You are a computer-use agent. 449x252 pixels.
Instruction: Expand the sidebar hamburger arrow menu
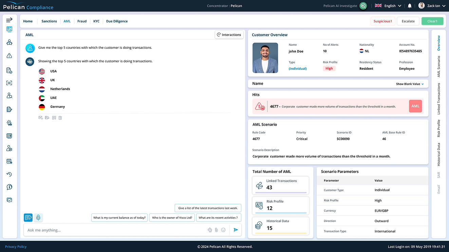[x=9, y=20]
